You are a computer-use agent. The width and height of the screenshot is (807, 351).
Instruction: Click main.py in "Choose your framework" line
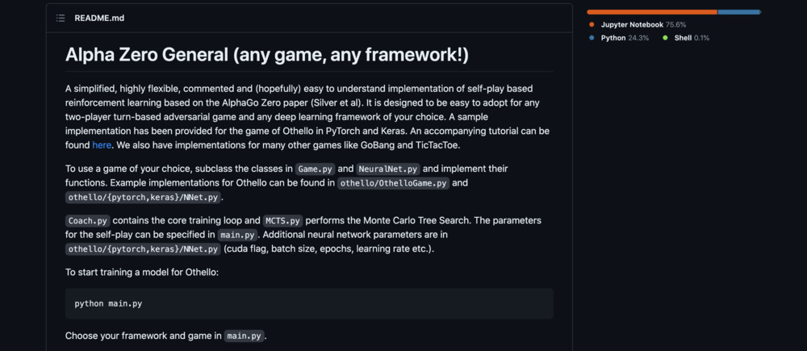[245, 336]
